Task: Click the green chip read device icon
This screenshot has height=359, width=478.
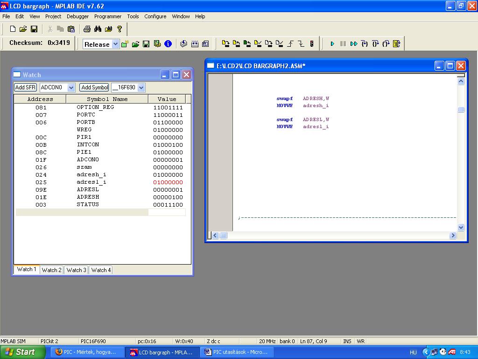Action: [247, 44]
